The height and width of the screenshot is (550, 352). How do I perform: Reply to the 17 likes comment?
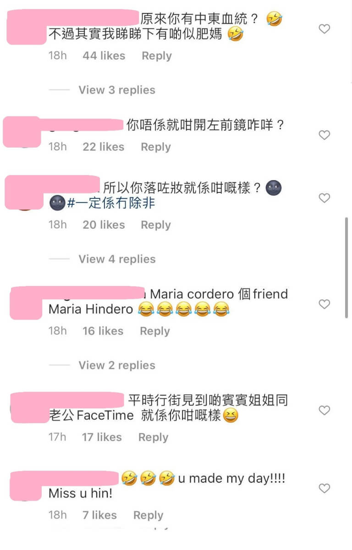click(154, 438)
